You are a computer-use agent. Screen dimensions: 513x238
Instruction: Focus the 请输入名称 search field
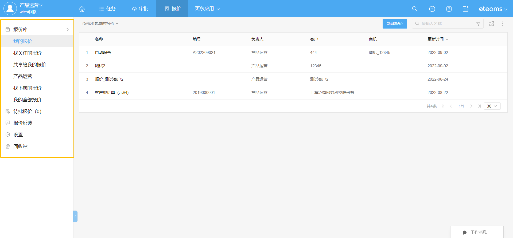(445, 24)
